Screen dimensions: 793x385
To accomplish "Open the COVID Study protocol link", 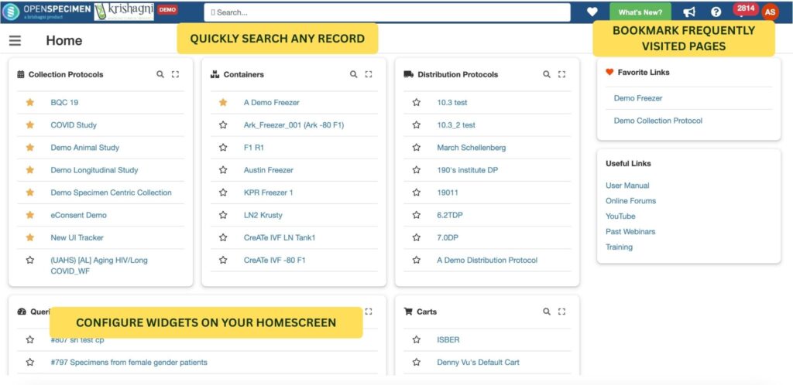I will 74,125.
